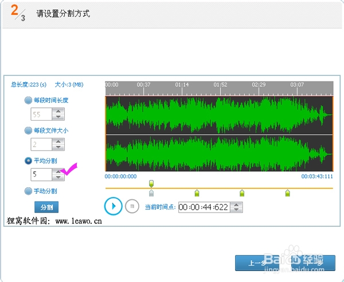Click the average split field showing 5
The image size is (344, 282).
pyautogui.click(x=41, y=175)
